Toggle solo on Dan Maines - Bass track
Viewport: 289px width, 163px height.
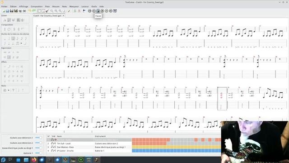point(52,147)
